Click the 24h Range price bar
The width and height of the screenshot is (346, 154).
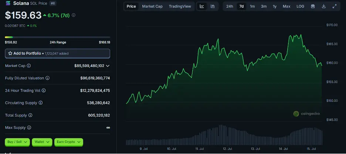click(57, 37)
